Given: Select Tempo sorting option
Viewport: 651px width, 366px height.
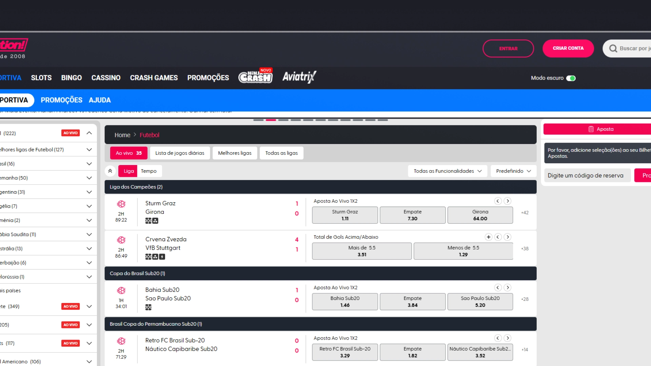Looking at the screenshot, I should pos(149,171).
